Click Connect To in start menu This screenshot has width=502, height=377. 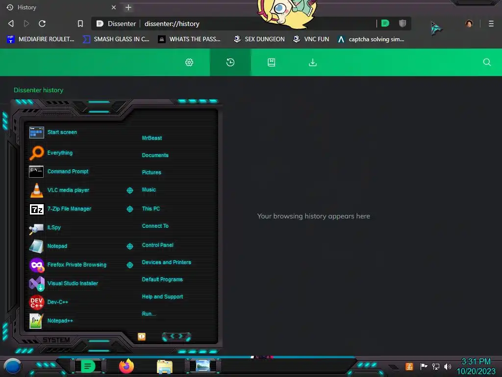[155, 226]
